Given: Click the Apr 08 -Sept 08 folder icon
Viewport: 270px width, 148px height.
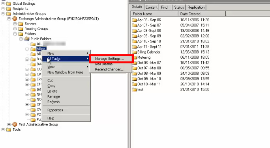Looking at the screenshot, I should pyautogui.click(x=134, y=31).
